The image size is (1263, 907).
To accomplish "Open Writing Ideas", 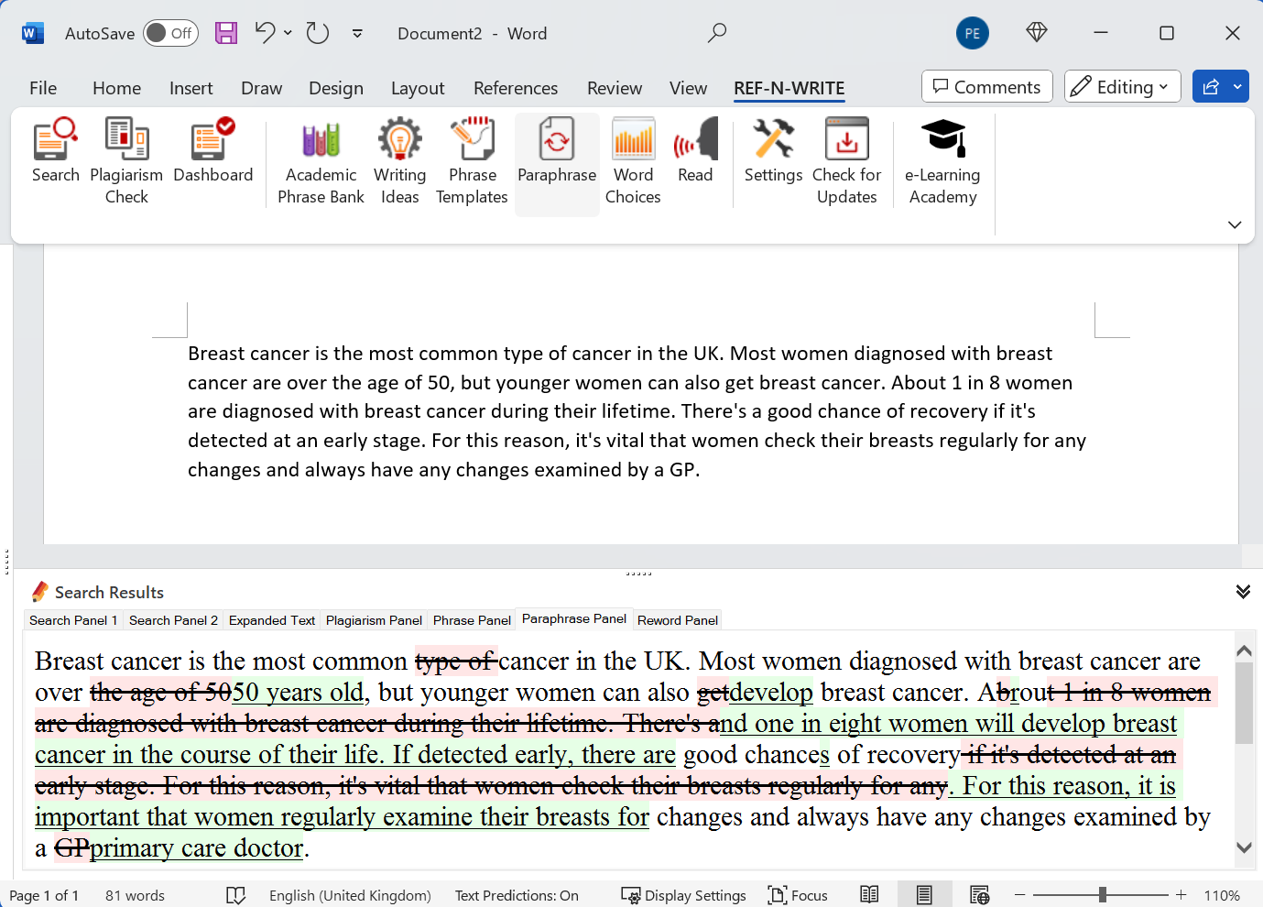I will pyautogui.click(x=399, y=156).
